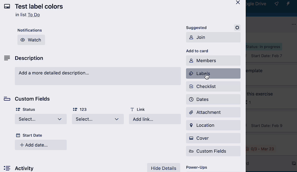Toggle Watch notifications with eye button
The width and height of the screenshot is (297, 172).
coord(31,40)
